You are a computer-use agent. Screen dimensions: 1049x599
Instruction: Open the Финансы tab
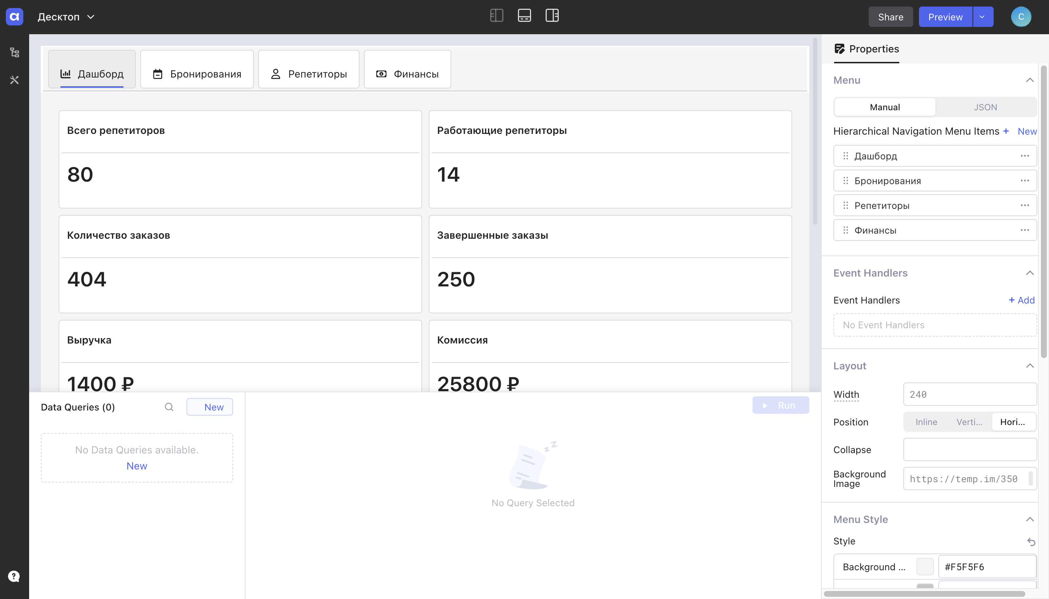point(407,74)
